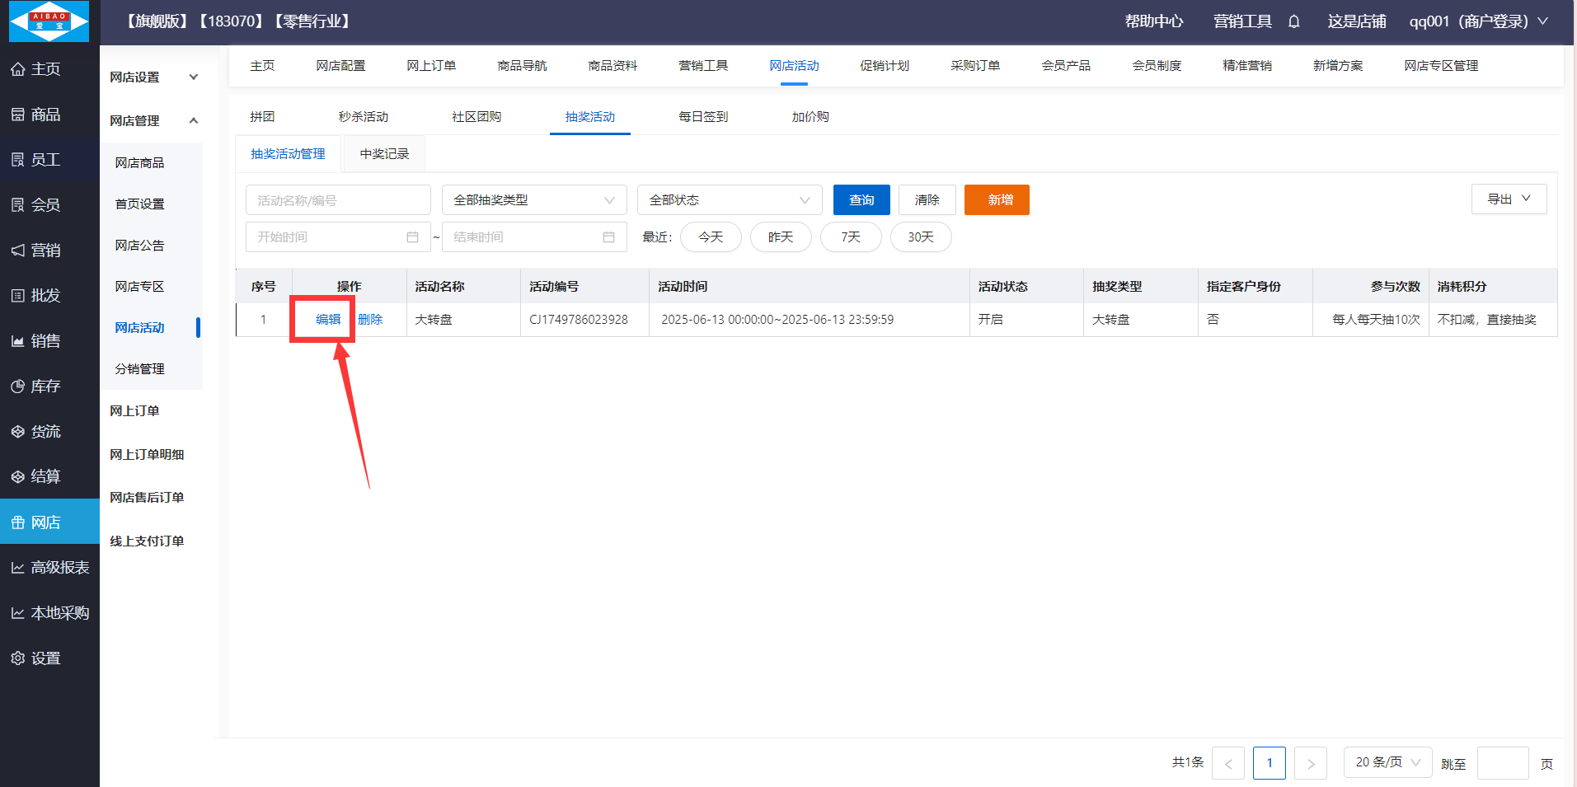Click the orange 新增 button

(x=997, y=200)
